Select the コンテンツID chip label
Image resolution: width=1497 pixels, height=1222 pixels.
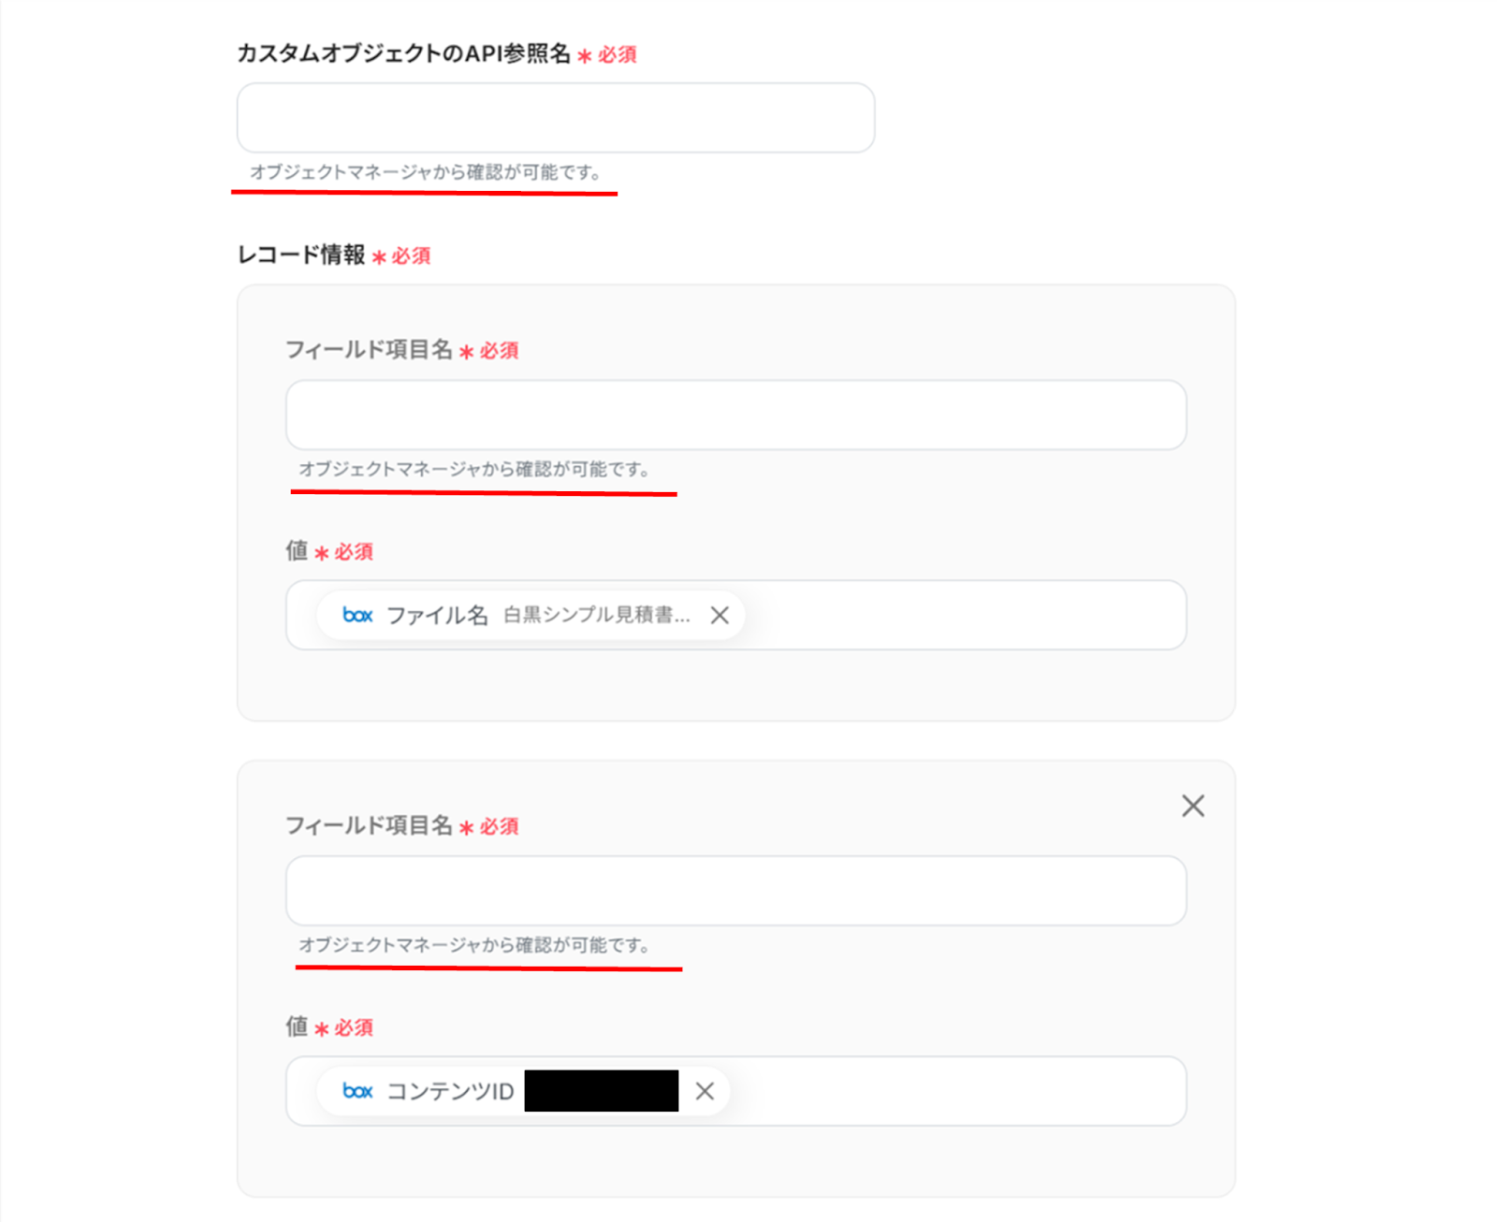click(450, 1091)
